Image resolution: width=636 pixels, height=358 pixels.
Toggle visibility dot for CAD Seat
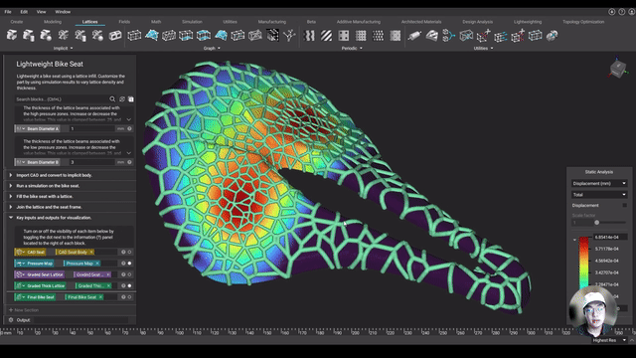(x=130, y=252)
